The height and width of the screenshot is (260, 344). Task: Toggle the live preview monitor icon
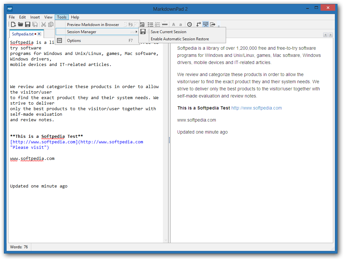tap(206, 24)
